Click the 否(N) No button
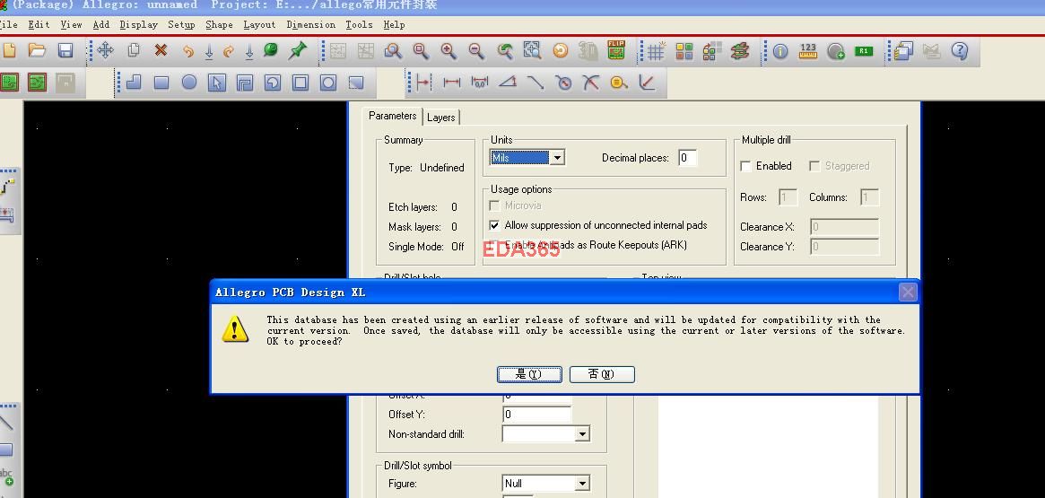Image resolution: width=1045 pixels, height=498 pixels. coord(602,374)
